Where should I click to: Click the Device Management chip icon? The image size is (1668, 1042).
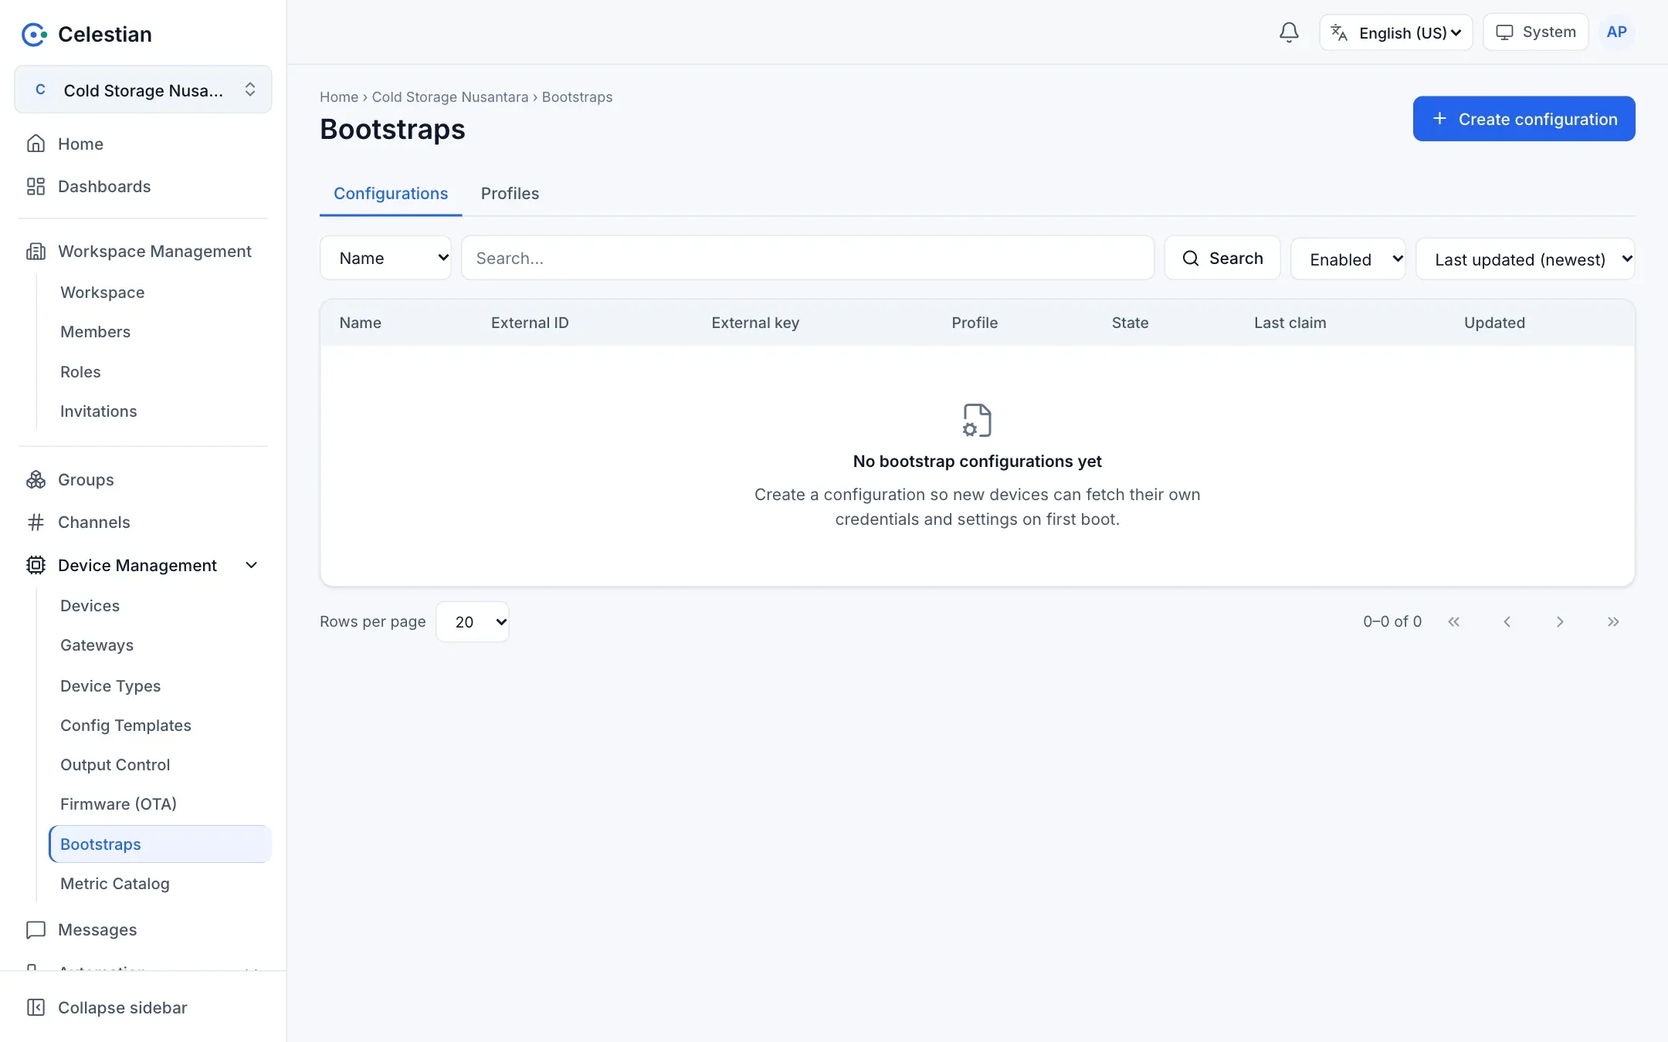[36, 565]
